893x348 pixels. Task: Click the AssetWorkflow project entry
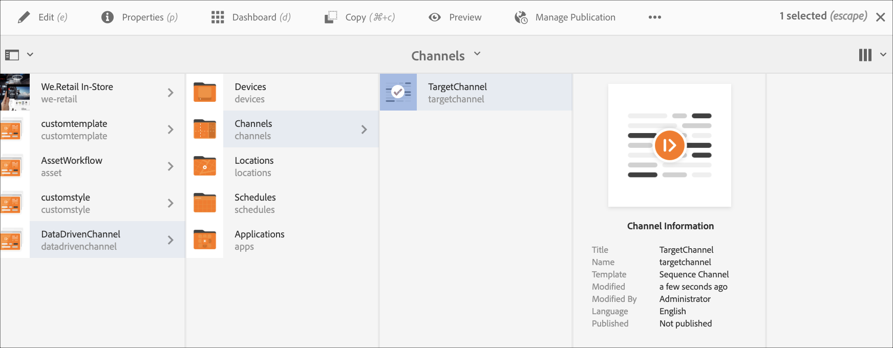click(72, 166)
